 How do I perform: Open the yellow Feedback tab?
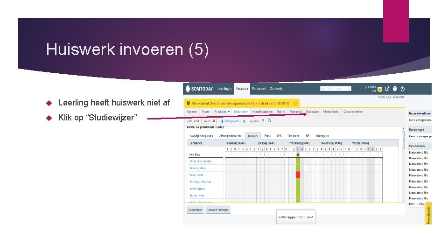(428, 214)
